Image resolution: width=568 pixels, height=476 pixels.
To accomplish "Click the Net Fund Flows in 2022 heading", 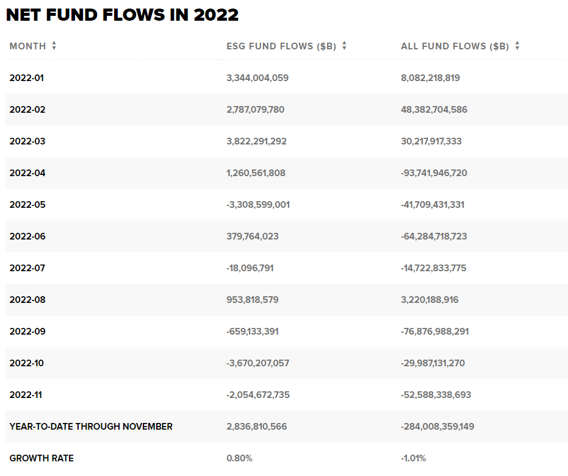I will (x=123, y=15).
